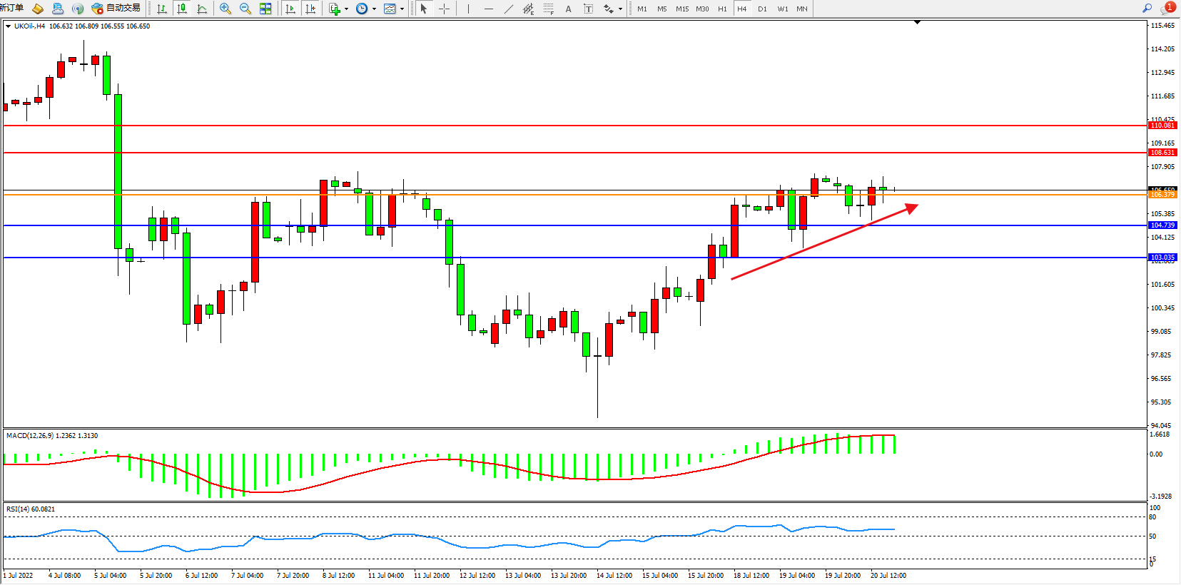Viewport: 1181px width, 585px height.
Task: Open the notification chat bubble
Action: point(1167,9)
